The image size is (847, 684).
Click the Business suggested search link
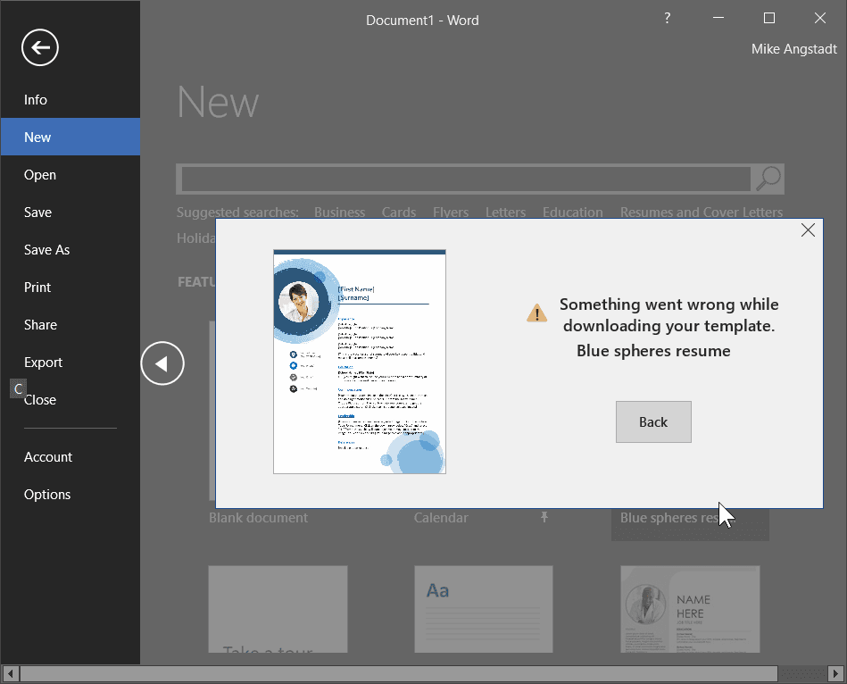[x=339, y=213]
